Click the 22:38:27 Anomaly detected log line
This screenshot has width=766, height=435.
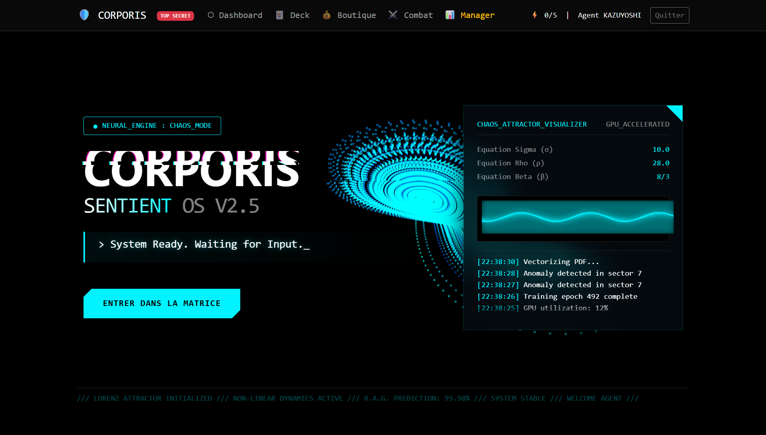[559, 285]
